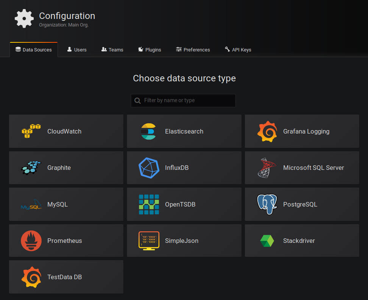Pick the PostgreSQL data source label
368x300 pixels.
click(x=300, y=204)
